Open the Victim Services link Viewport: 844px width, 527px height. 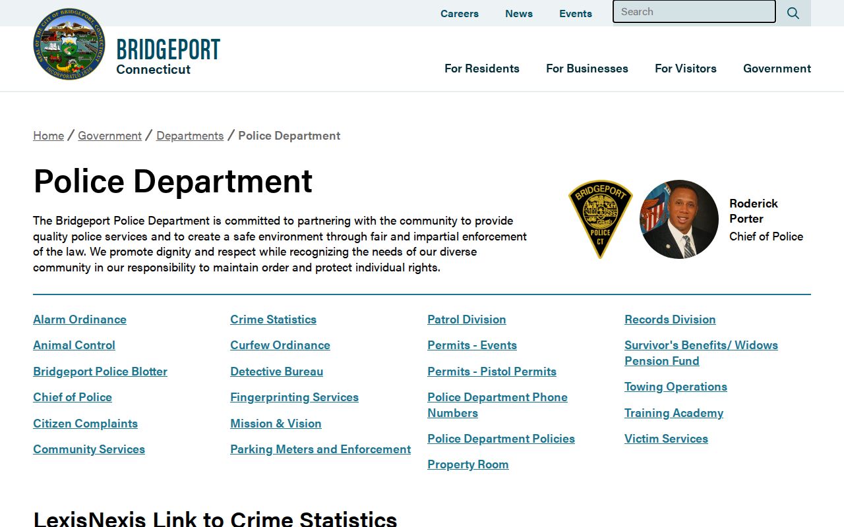(666, 439)
